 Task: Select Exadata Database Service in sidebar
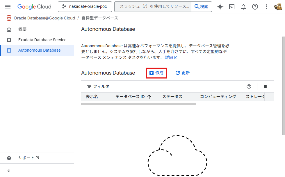coord(42,40)
